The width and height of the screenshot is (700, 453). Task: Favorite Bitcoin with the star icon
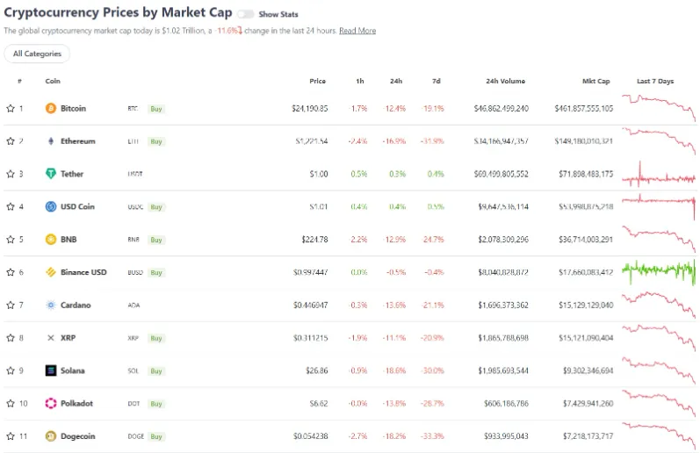coord(11,109)
